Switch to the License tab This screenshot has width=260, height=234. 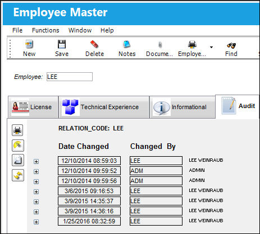coord(33,107)
